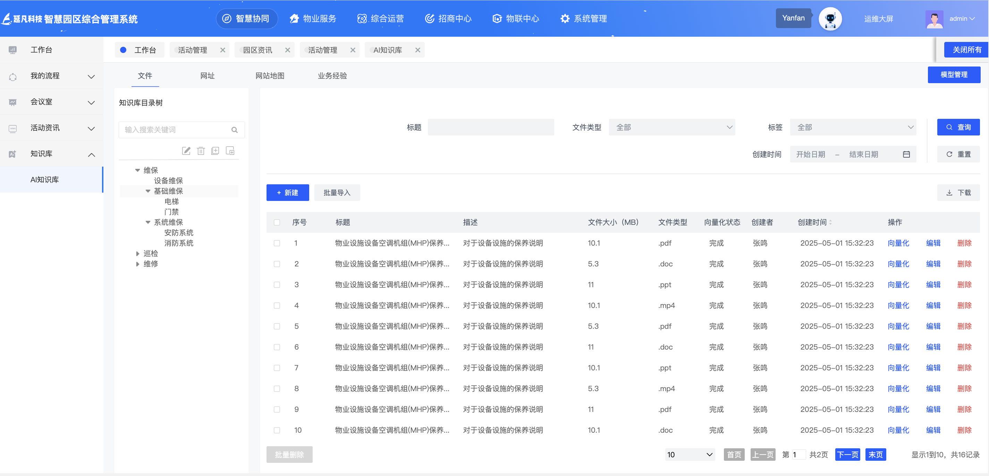Image resolution: width=989 pixels, height=476 pixels.
Task: Open the AI robot assistant avatar icon
Action: (830, 19)
